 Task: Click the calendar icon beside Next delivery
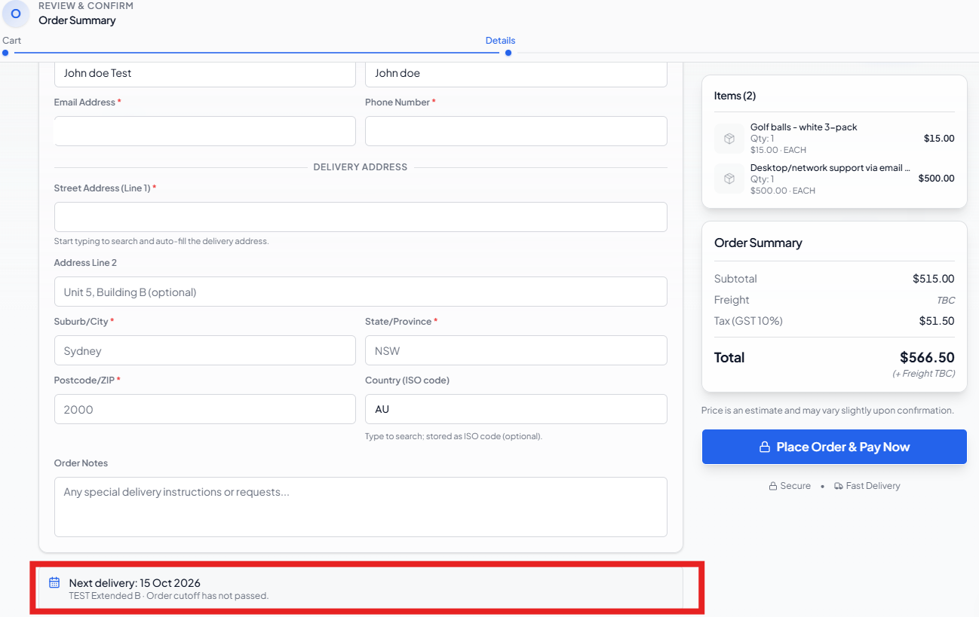[x=54, y=582]
